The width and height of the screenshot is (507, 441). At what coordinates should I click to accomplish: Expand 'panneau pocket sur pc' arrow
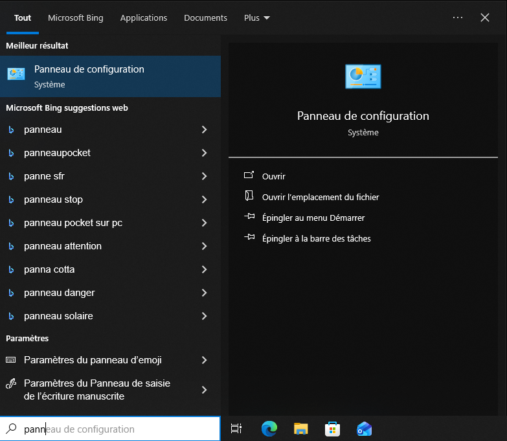tap(204, 223)
